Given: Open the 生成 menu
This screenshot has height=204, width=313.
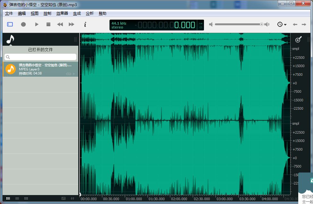Looking at the screenshot, I should (x=77, y=13).
